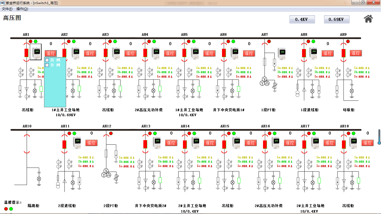The image size is (381, 214).
Task: Open the AH13 protection relay device icon
Action: [x=157, y=143]
